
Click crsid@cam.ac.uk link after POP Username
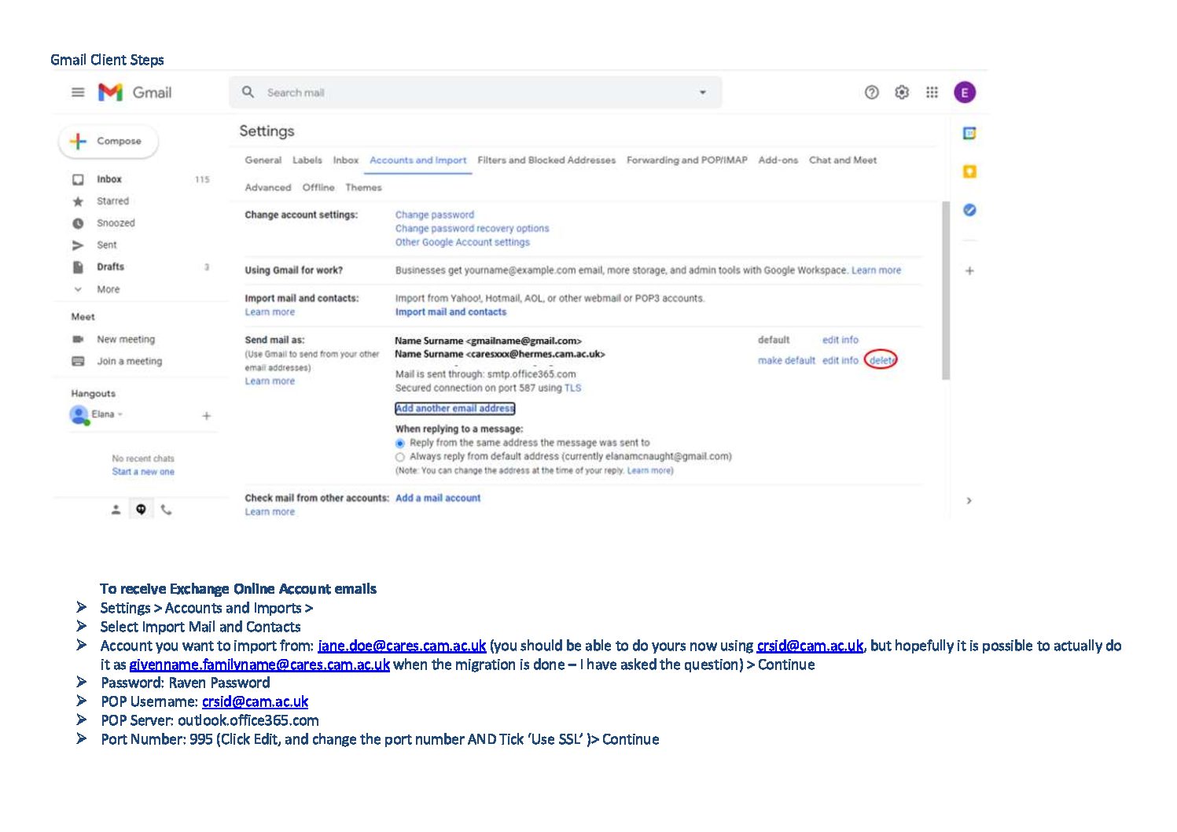[255, 701]
